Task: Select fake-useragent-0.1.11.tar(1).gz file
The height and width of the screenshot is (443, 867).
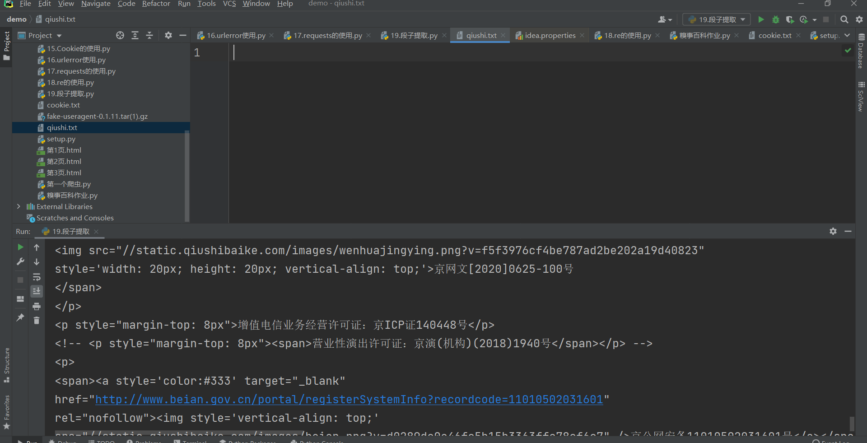Action: (97, 116)
